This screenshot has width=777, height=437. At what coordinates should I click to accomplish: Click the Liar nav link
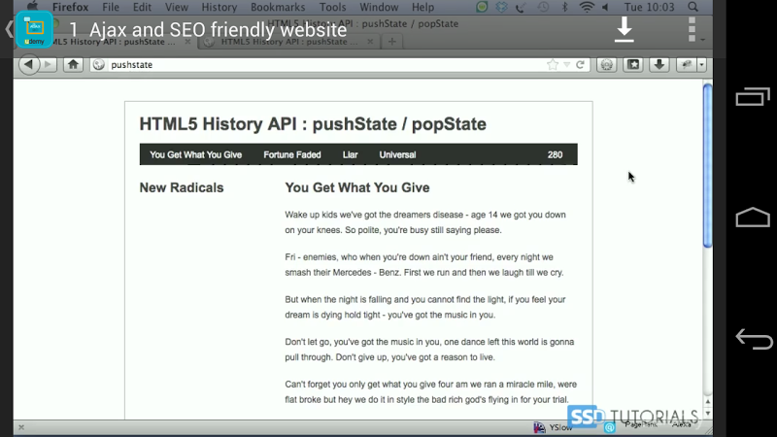pos(350,154)
